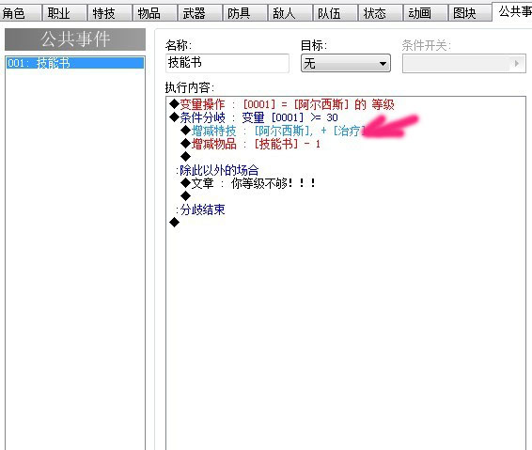Click the 公共事件 list header
The width and height of the screenshot is (532, 450).
(75, 39)
